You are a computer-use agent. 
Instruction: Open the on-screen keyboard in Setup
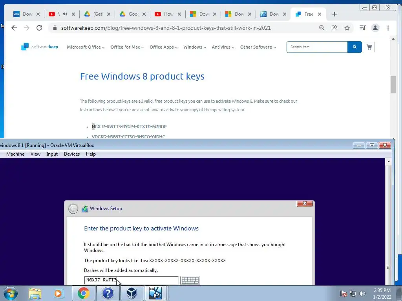(x=190, y=280)
